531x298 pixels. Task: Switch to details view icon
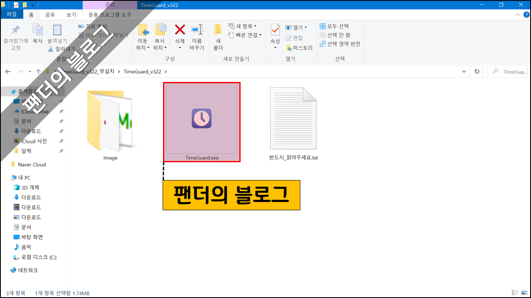point(515,293)
